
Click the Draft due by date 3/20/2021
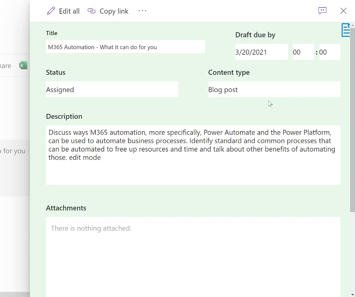(x=262, y=52)
